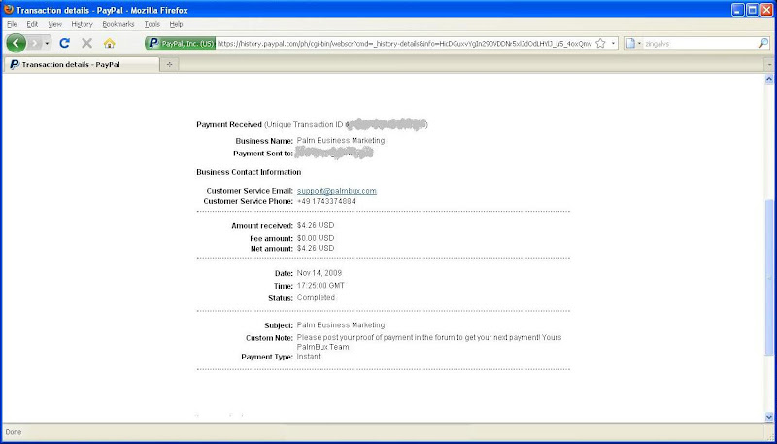Click the support@palmbux.com email link
This screenshot has height=444, width=777.
(336, 191)
